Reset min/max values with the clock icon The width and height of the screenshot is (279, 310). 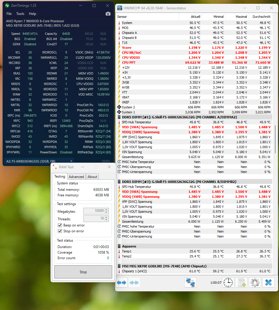(x=228, y=282)
